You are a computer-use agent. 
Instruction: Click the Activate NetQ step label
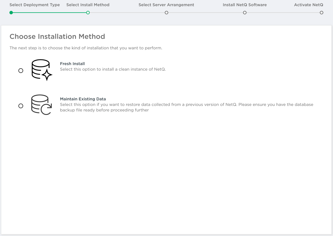pos(308,5)
